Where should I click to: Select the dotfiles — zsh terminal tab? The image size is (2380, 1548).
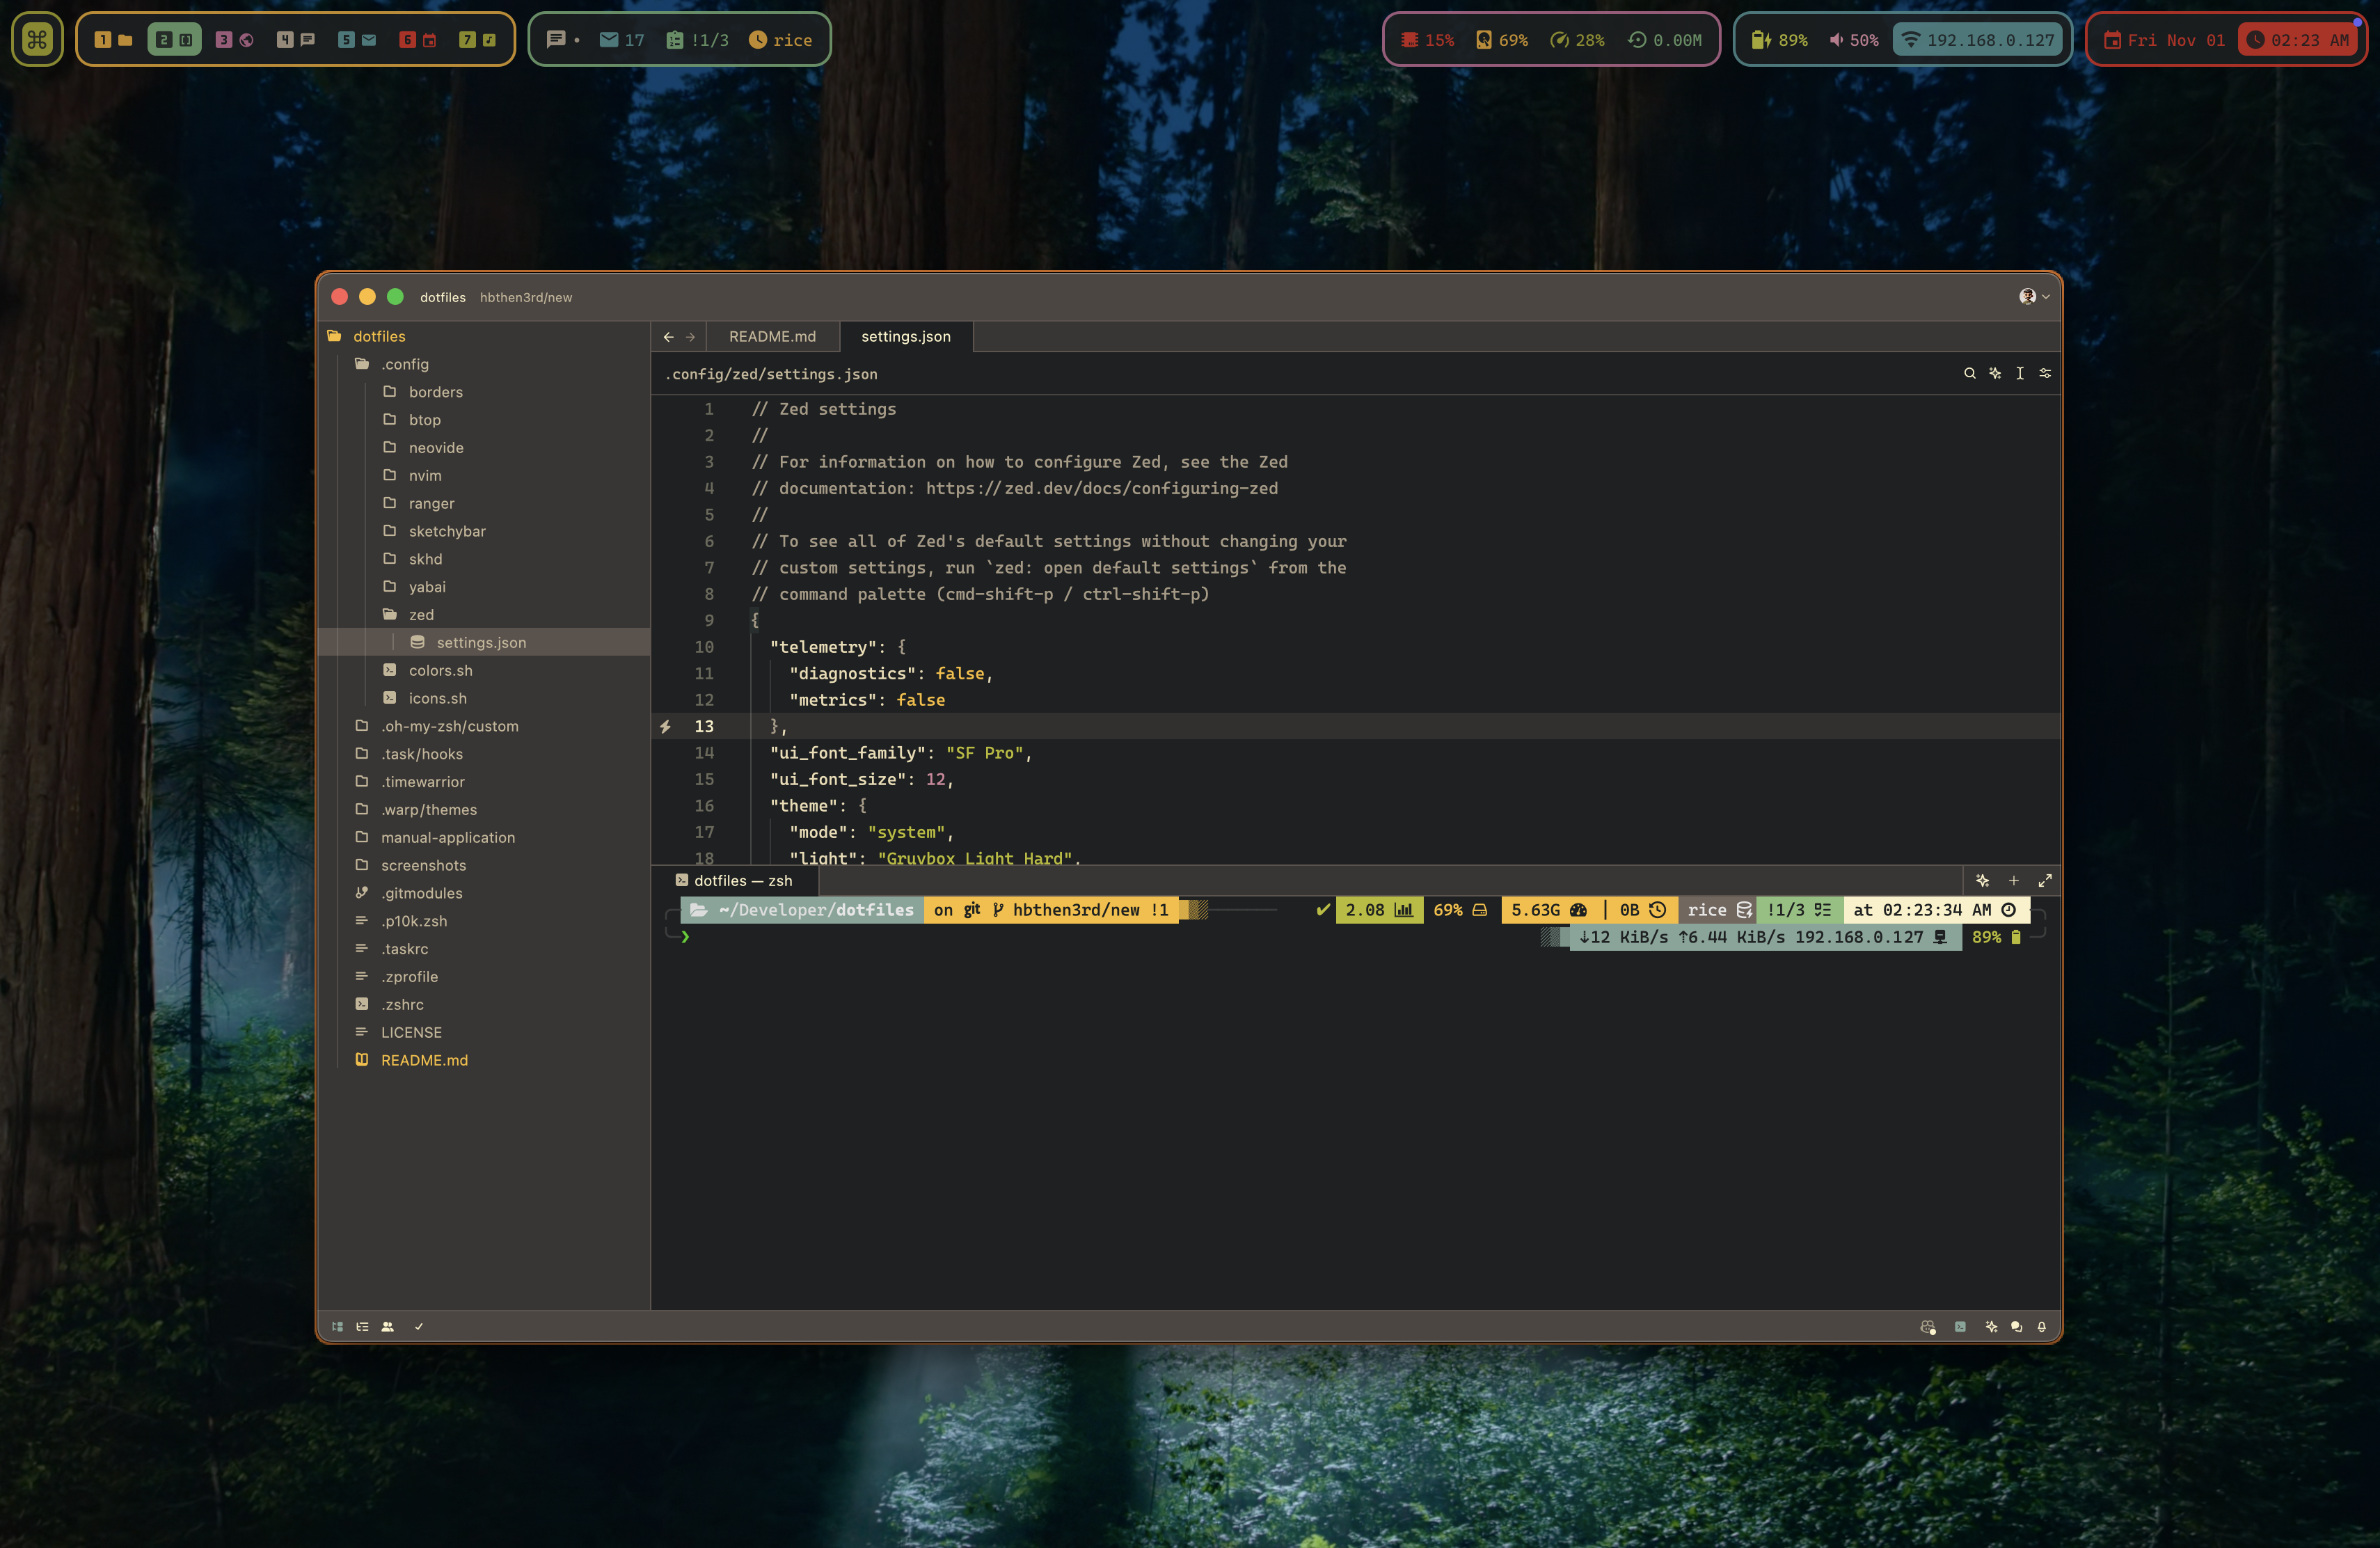coord(735,881)
